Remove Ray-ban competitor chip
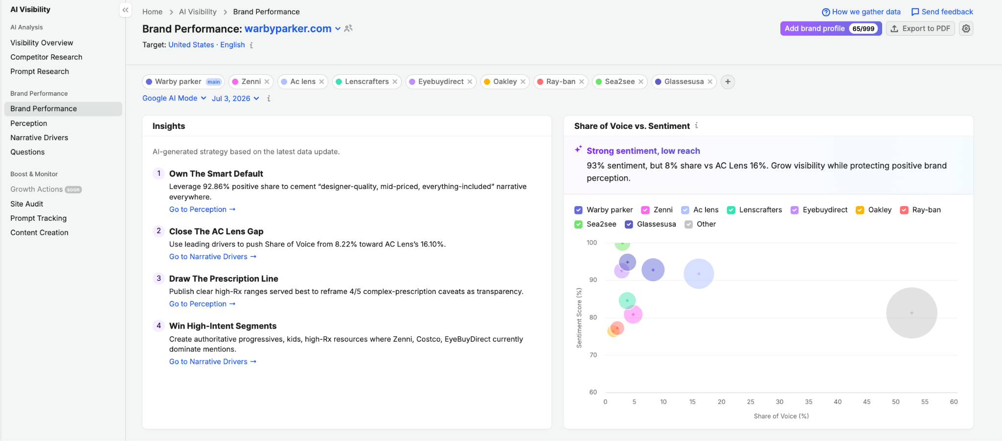This screenshot has width=1002, height=441. [582, 82]
